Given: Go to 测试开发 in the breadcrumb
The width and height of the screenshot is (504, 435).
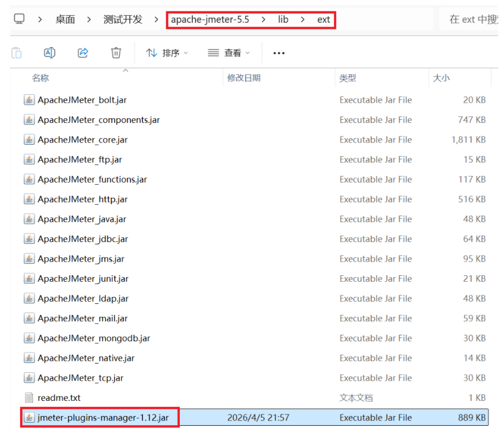Looking at the screenshot, I should 123,20.
